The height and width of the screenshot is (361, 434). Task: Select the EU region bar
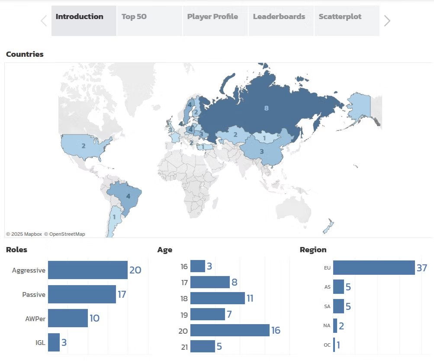[374, 267]
